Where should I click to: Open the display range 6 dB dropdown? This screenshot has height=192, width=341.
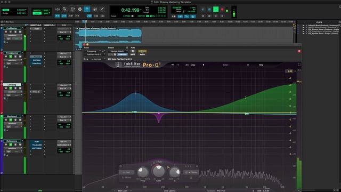290,71
